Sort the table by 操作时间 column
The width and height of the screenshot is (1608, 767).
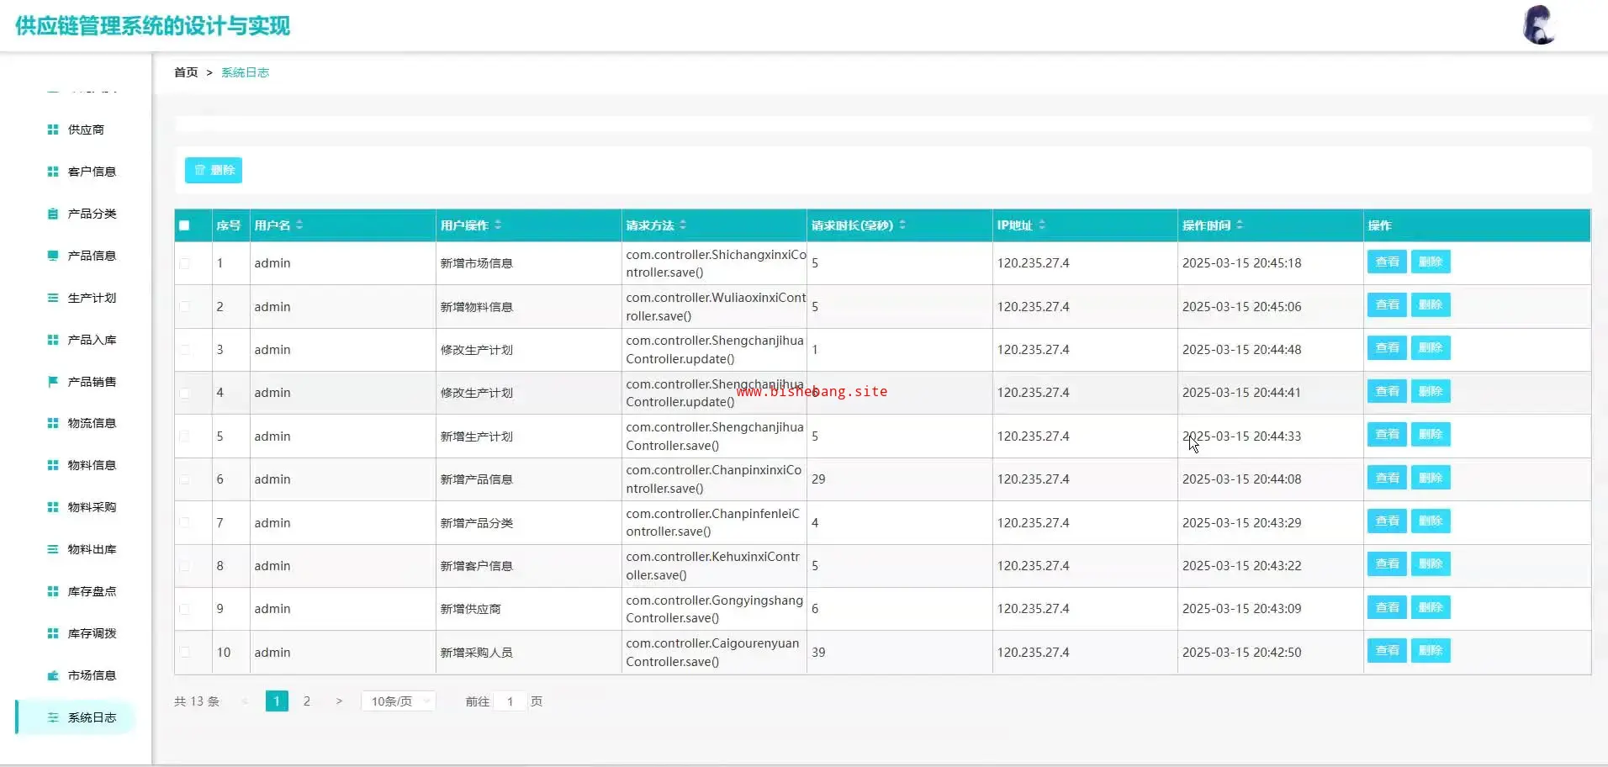click(1239, 225)
